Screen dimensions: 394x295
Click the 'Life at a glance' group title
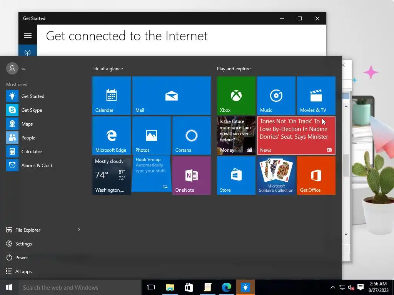[108, 69]
